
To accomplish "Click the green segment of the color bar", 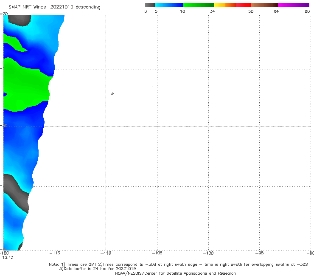I will (x=199, y=5).
